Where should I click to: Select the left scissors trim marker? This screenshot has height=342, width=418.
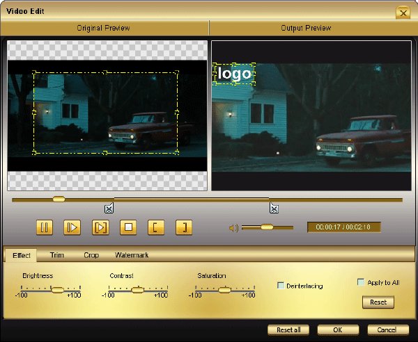pyautogui.click(x=109, y=208)
